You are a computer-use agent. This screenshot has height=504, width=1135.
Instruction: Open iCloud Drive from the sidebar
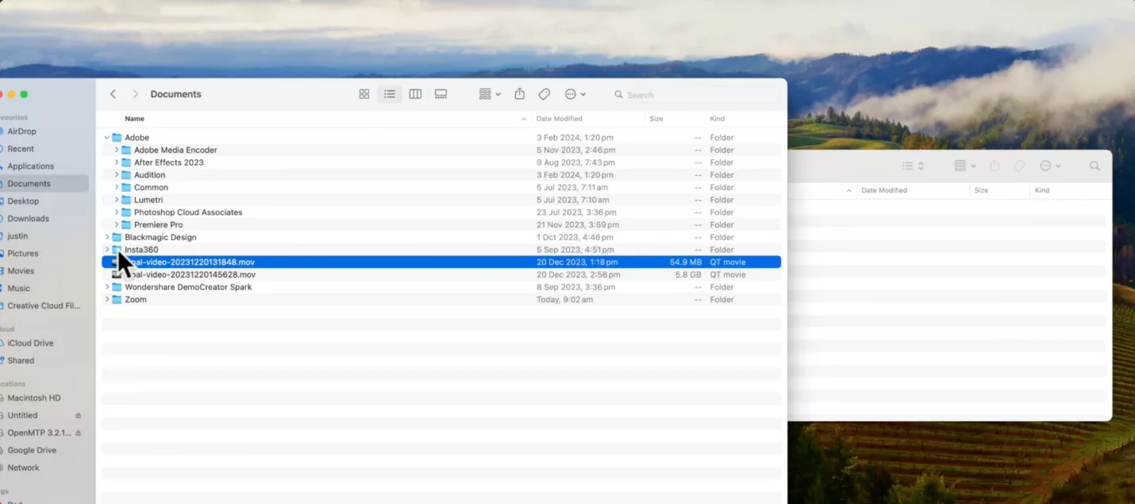point(30,342)
